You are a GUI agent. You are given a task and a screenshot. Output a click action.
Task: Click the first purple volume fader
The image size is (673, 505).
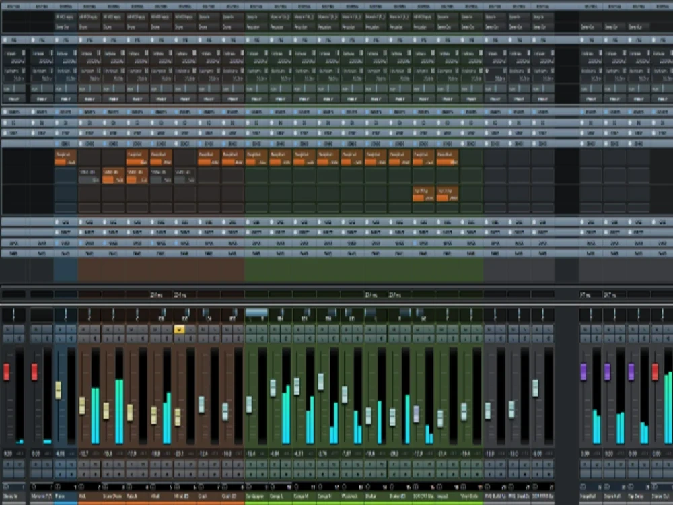click(583, 372)
